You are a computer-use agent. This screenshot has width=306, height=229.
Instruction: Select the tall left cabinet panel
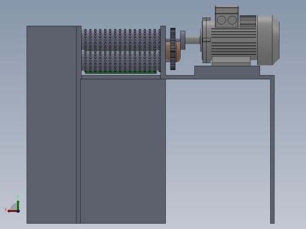click(x=52, y=124)
